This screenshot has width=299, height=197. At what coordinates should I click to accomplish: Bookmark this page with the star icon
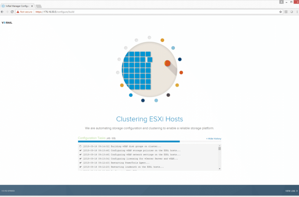[281, 12]
